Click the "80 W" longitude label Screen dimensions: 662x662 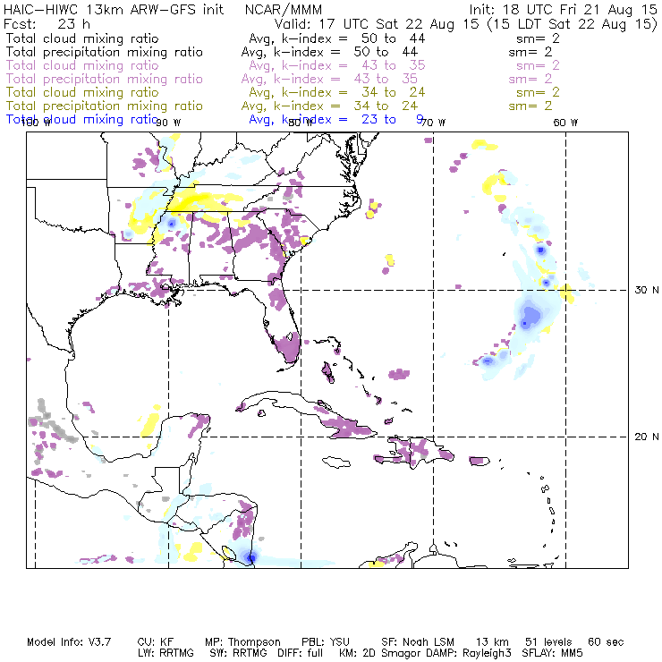301,123
